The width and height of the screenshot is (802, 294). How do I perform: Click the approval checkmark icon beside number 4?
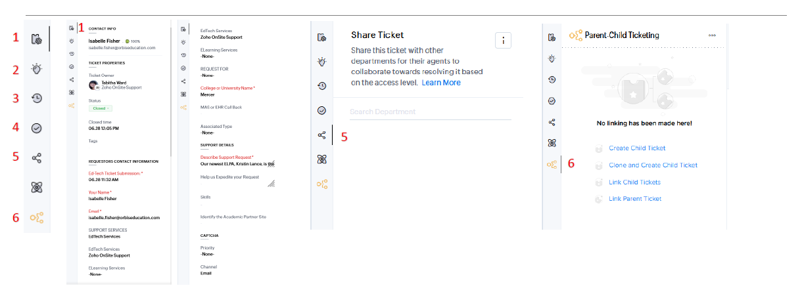[37, 128]
